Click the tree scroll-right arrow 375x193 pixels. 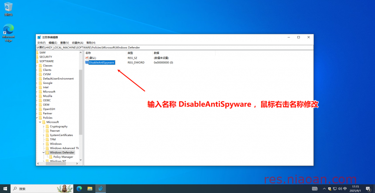tap(77, 164)
